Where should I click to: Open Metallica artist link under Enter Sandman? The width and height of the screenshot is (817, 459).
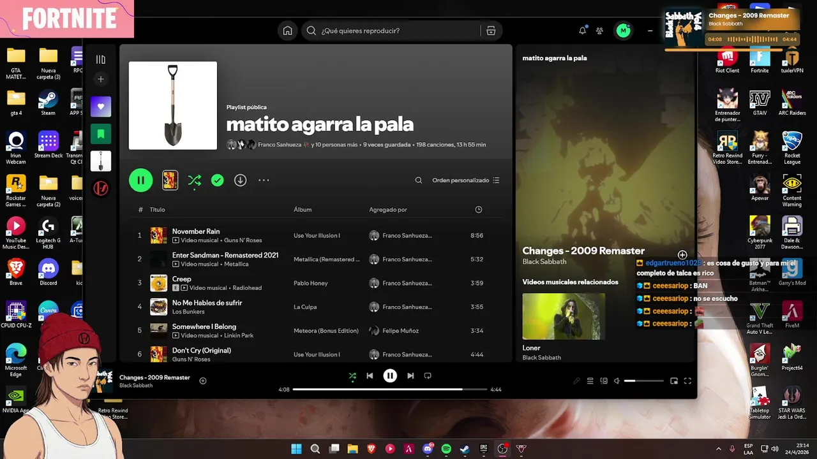(x=236, y=264)
